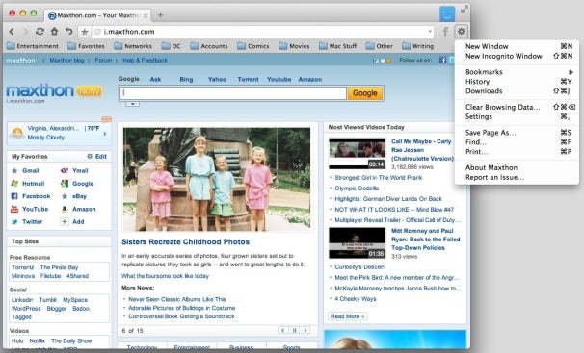The height and width of the screenshot is (353, 584).
Task: Go to the home page icon
Action: point(54,32)
